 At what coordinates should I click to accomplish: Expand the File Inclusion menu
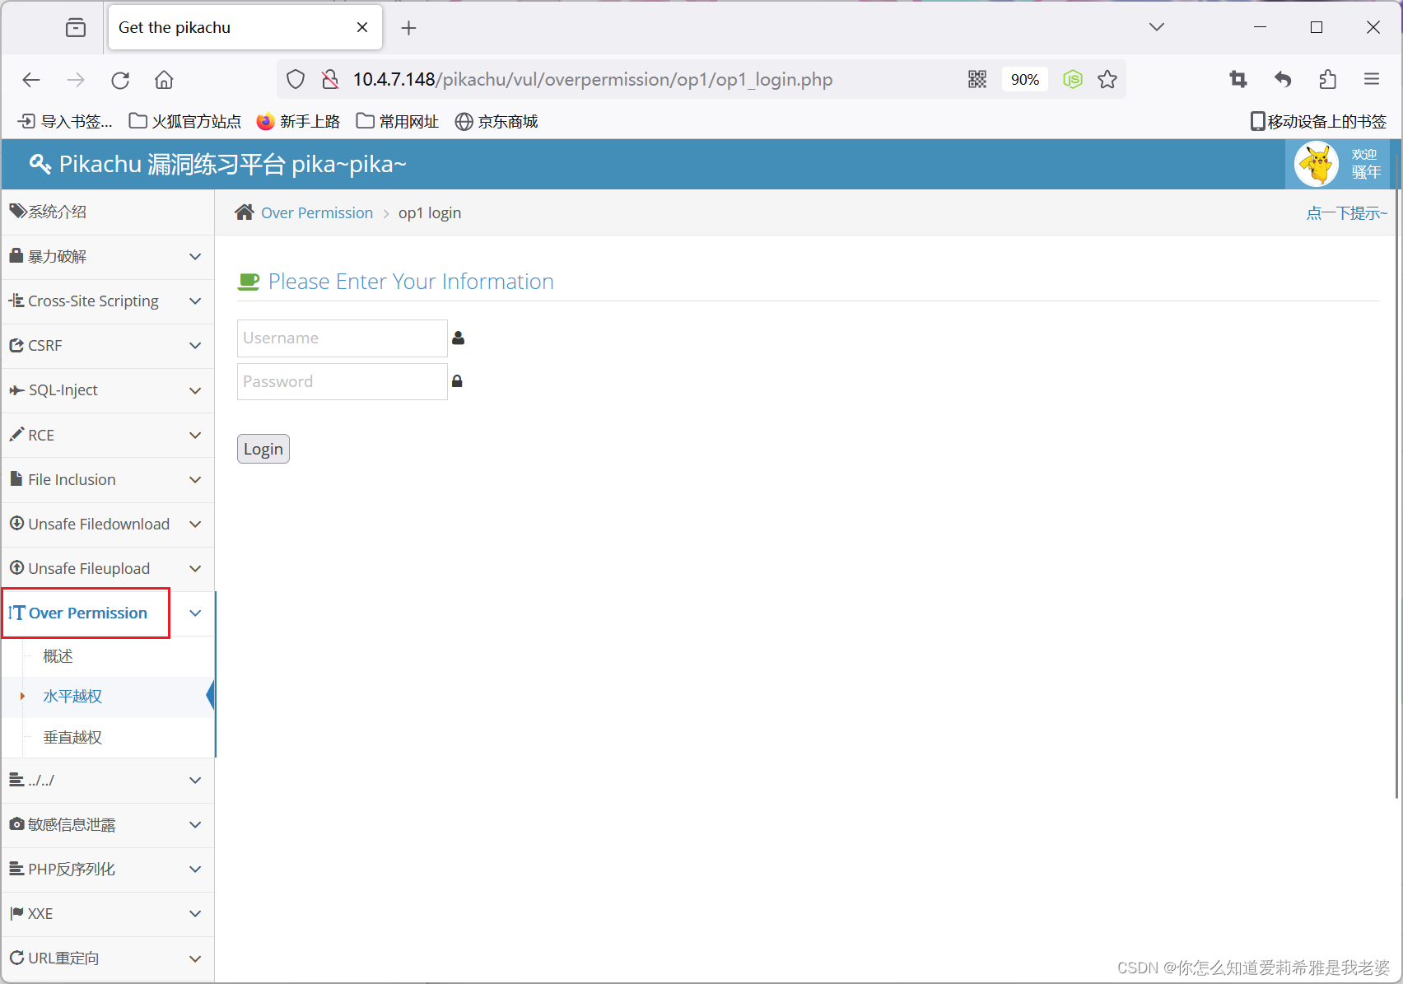[108, 479]
